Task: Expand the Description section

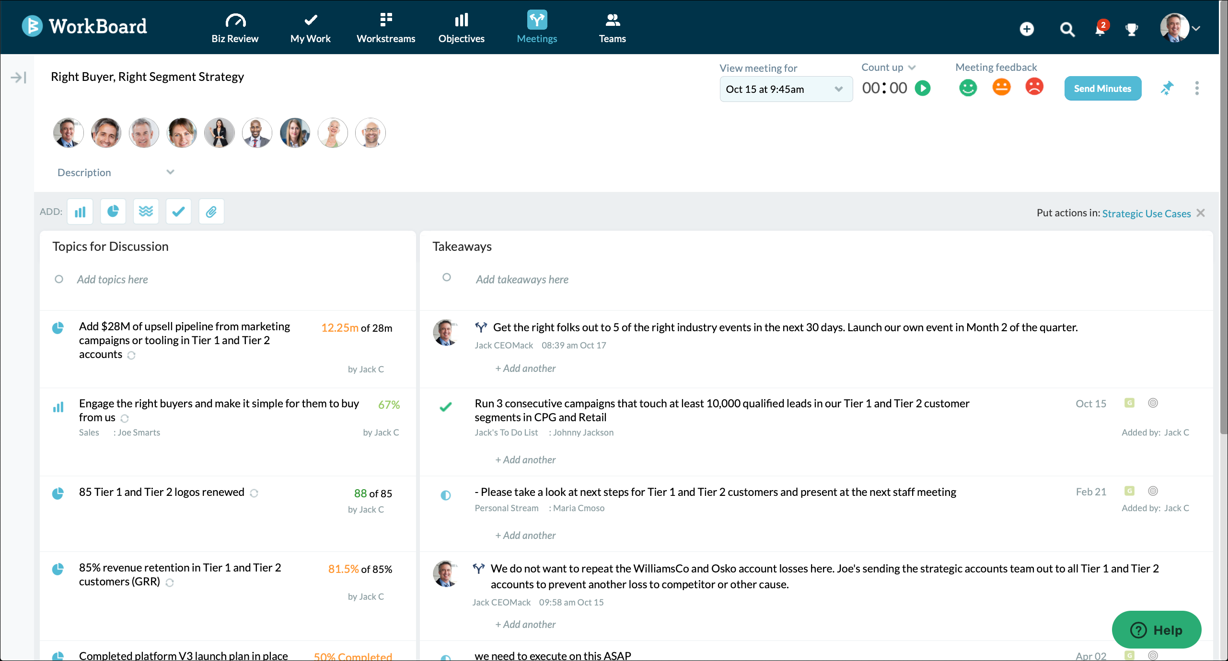Action: 116,172
